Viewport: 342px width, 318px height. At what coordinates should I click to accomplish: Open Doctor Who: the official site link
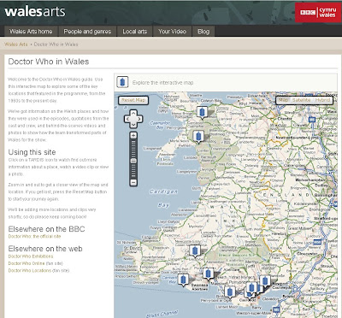tap(34, 236)
